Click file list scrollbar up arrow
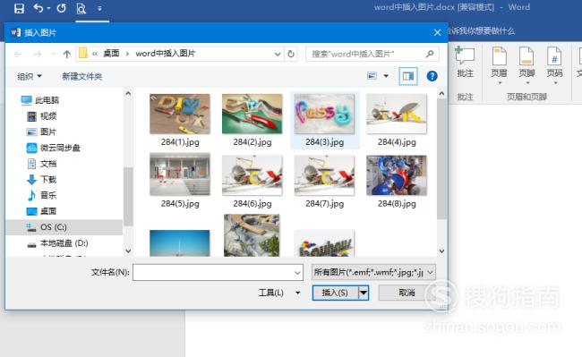 click(x=441, y=93)
